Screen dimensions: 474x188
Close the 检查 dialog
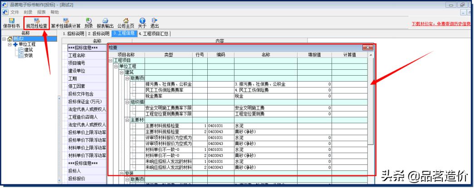pyautogui.click(x=367, y=48)
